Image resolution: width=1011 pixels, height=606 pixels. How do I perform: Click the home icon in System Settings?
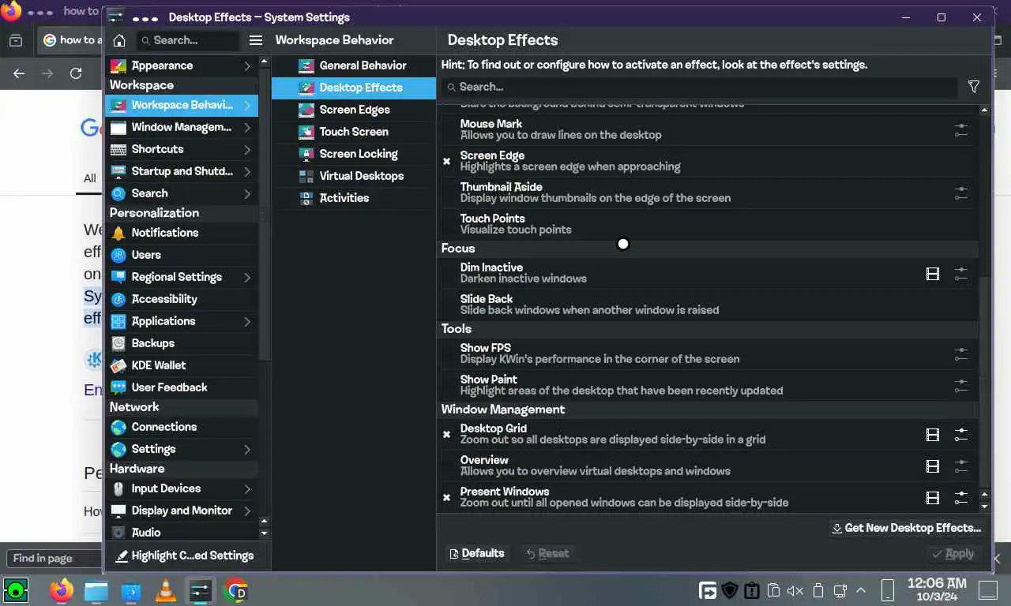tap(119, 40)
